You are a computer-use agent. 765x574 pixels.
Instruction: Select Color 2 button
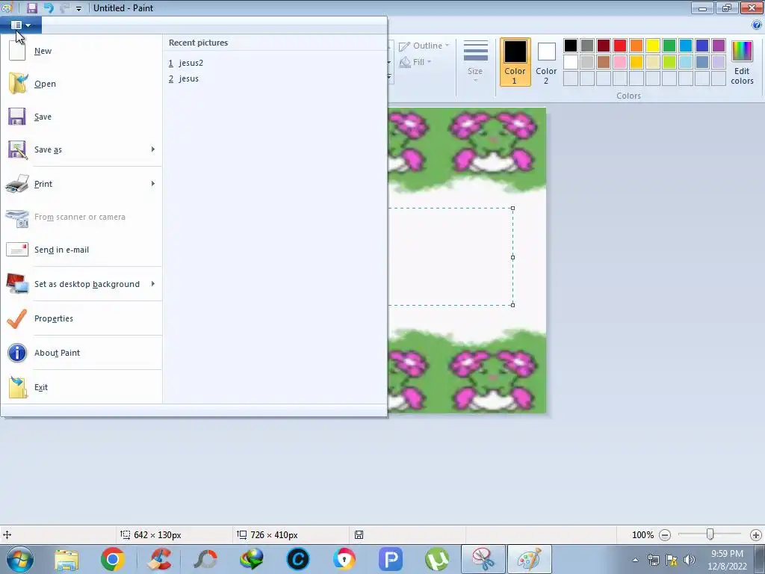[x=546, y=62]
